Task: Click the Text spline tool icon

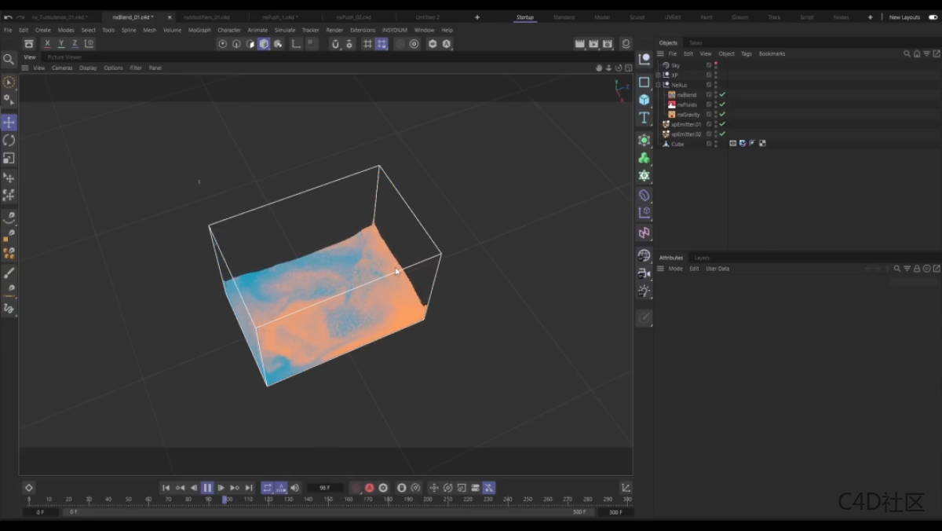Action: (644, 118)
